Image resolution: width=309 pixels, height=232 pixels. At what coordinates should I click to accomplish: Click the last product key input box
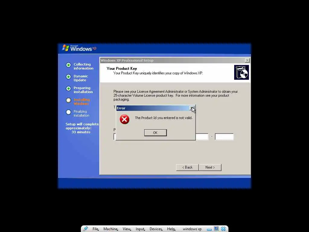point(224,137)
